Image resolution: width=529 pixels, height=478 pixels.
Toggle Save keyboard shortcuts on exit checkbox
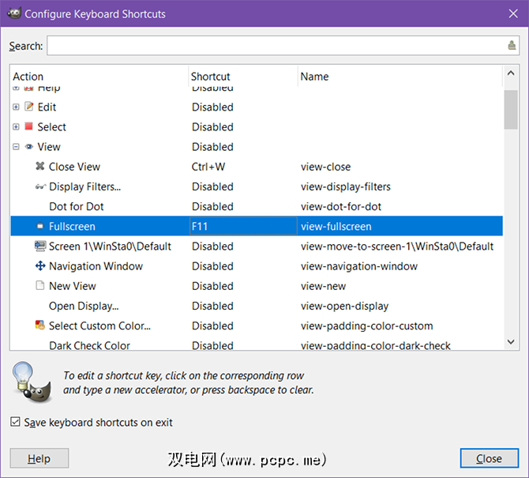pos(15,422)
